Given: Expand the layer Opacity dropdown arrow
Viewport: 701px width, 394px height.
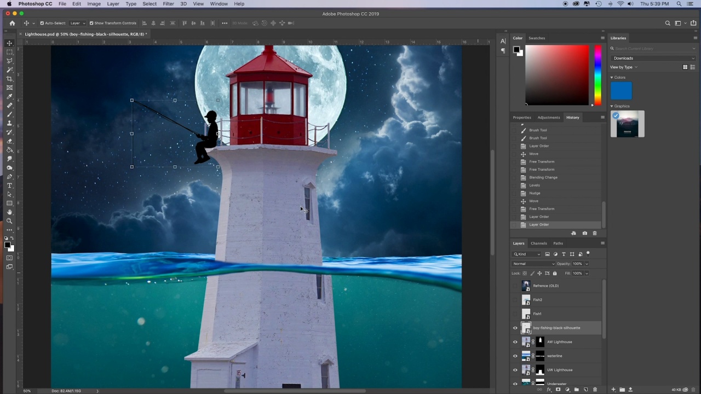Looking at the screenshot, I should 587,264.
